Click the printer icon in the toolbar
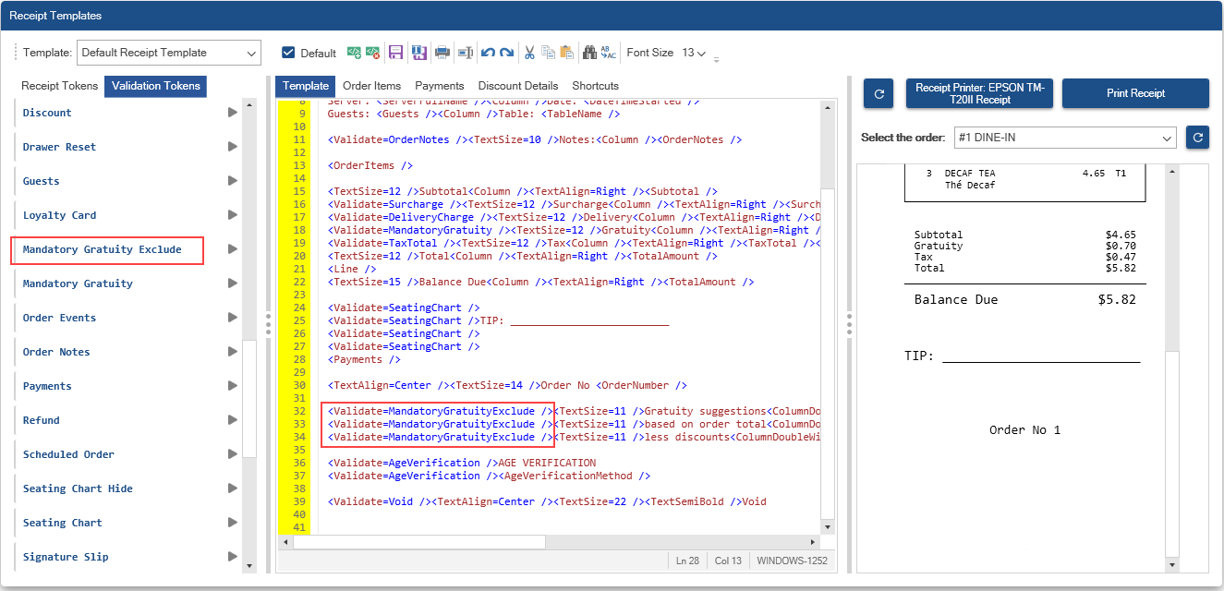1224x591 pixels. [442, 53]
